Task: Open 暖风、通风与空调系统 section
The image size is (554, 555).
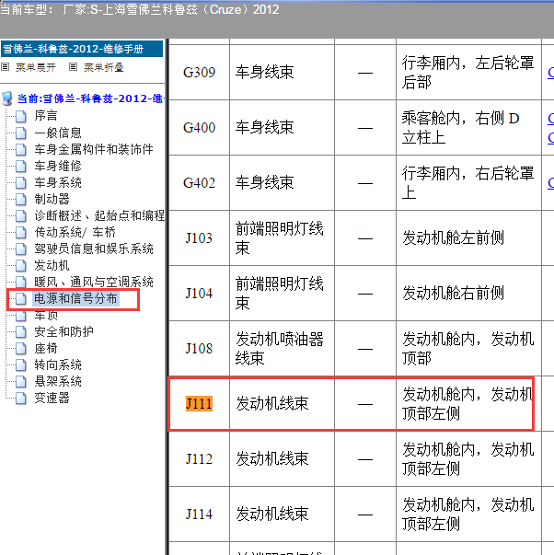Action: 94,282
